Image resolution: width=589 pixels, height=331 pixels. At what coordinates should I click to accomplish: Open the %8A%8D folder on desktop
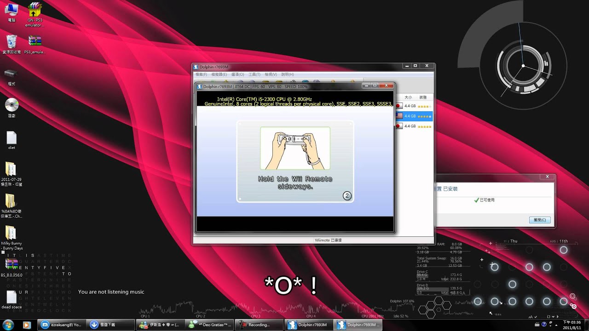pyautogui.click(x=12, y=205)
